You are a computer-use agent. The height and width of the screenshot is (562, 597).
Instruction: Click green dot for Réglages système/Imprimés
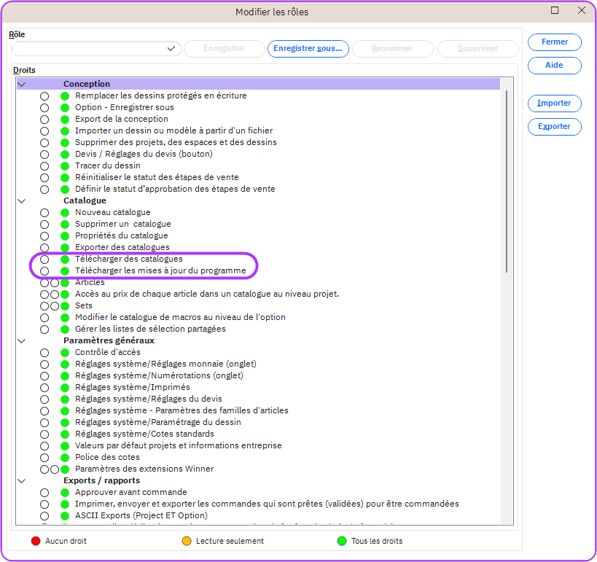65,387
